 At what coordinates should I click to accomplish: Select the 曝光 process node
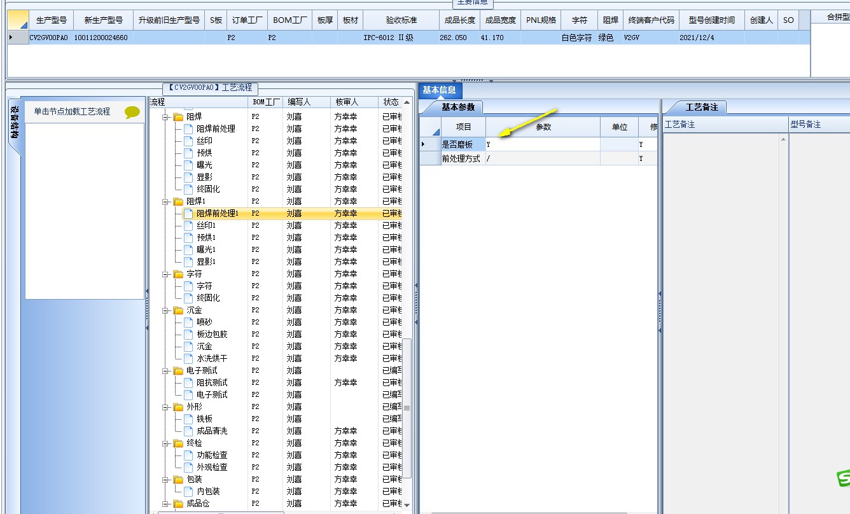click(x=204, y=165)
